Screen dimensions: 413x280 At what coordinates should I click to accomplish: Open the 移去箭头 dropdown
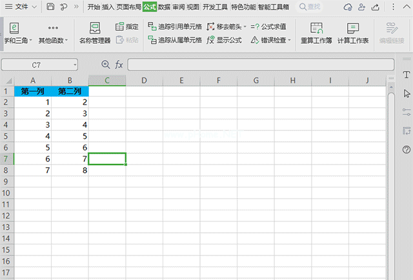point(245,26)
